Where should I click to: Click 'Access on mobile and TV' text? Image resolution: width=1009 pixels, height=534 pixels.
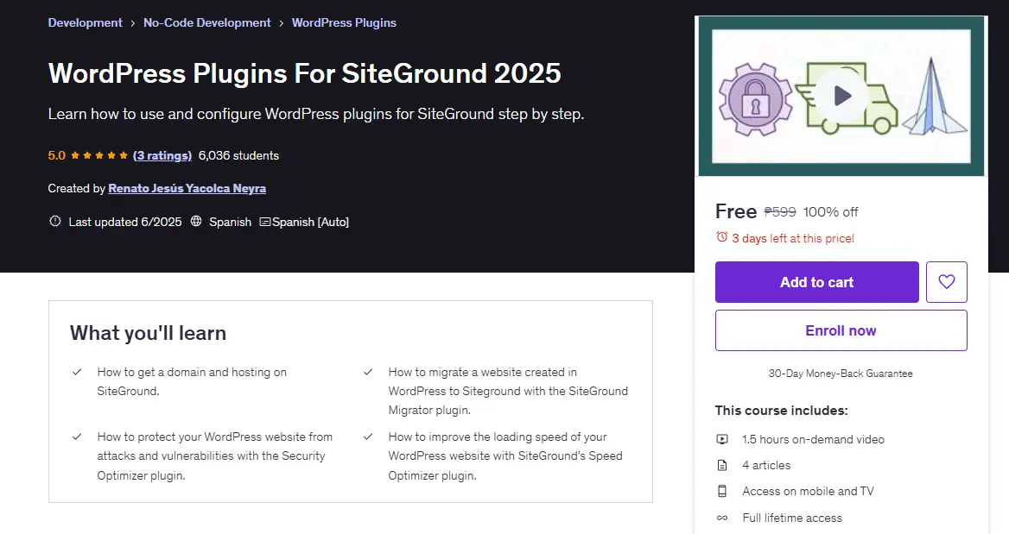point(809,491)
